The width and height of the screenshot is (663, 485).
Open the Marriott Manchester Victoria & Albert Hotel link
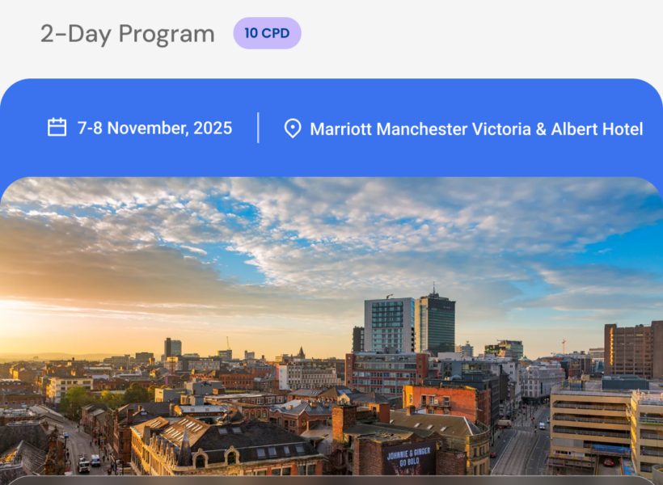476,129
